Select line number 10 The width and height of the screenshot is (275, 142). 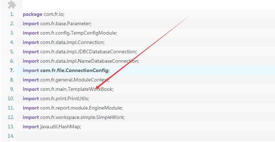(11, 98)
